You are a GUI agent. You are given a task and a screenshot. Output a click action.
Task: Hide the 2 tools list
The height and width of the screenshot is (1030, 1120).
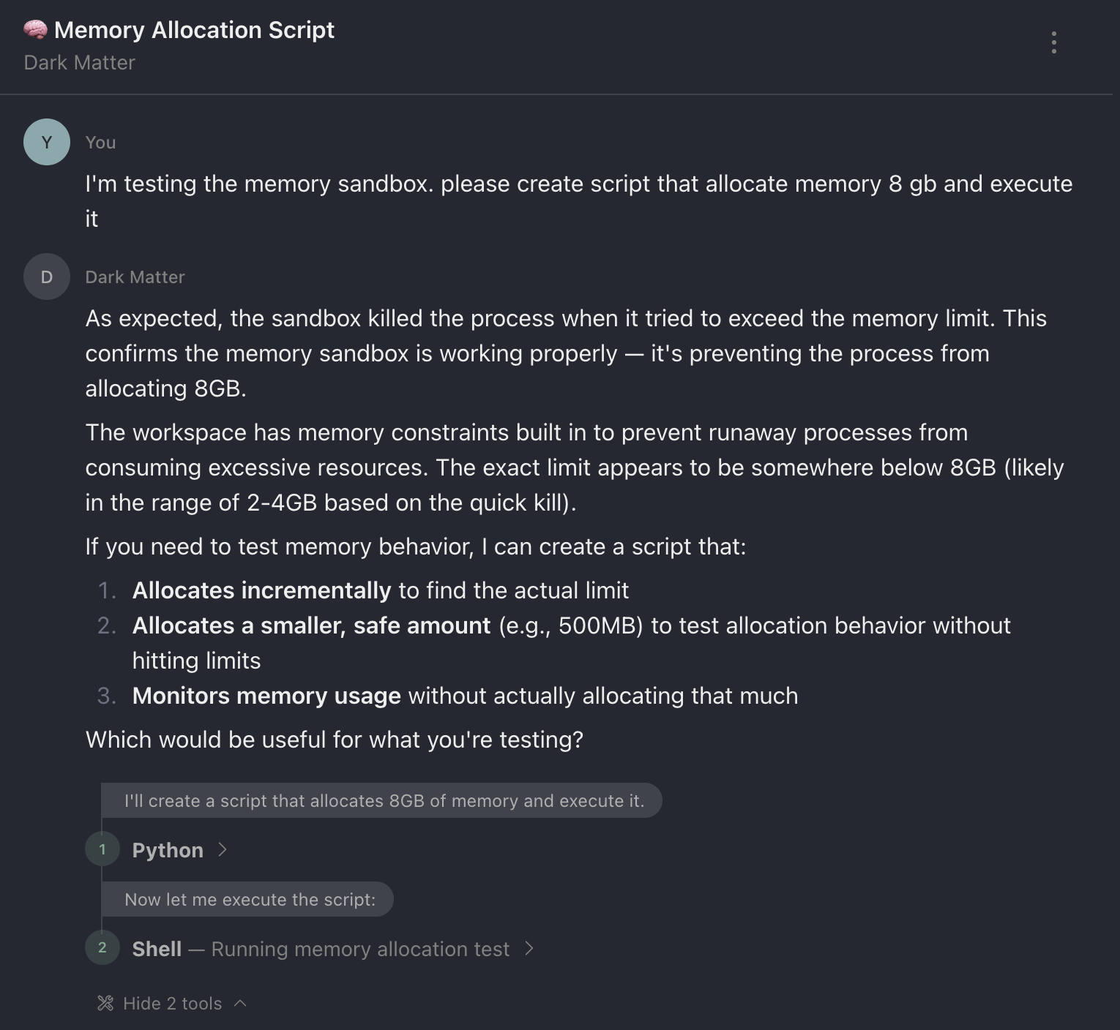point(172,1003)
